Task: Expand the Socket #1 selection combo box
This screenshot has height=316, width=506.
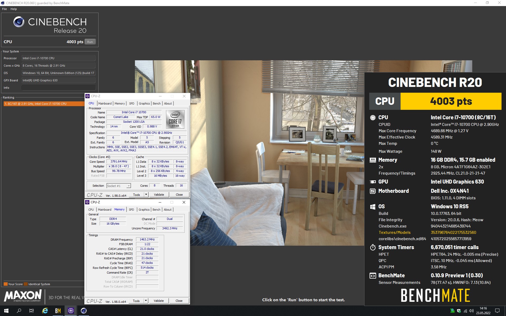Action: [x=119, y=186]
